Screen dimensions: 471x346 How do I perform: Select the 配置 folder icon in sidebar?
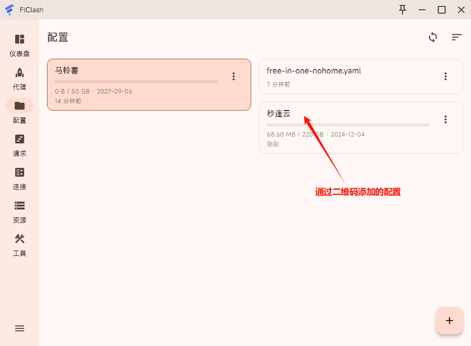click(20, 106)
